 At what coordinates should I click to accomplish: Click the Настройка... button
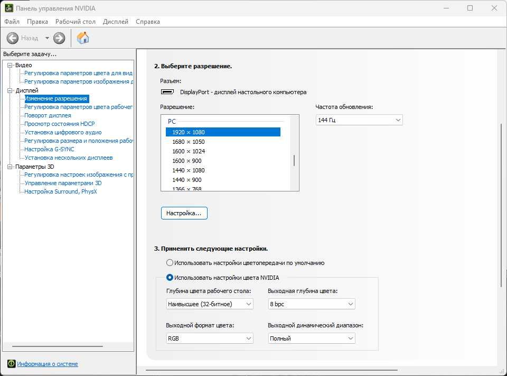184,213
